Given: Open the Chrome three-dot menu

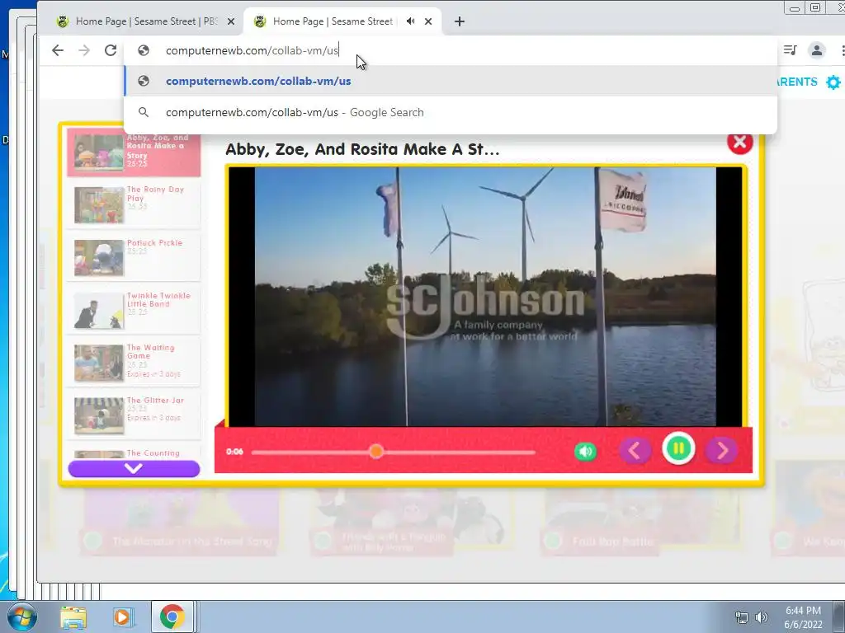Looking at the screenshot, I should pos(842,50).
